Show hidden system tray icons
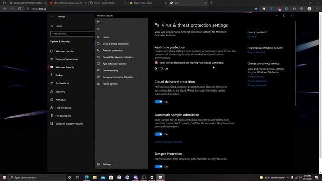The width and height of the screenshot is (322, 181). tap(288, 177)
